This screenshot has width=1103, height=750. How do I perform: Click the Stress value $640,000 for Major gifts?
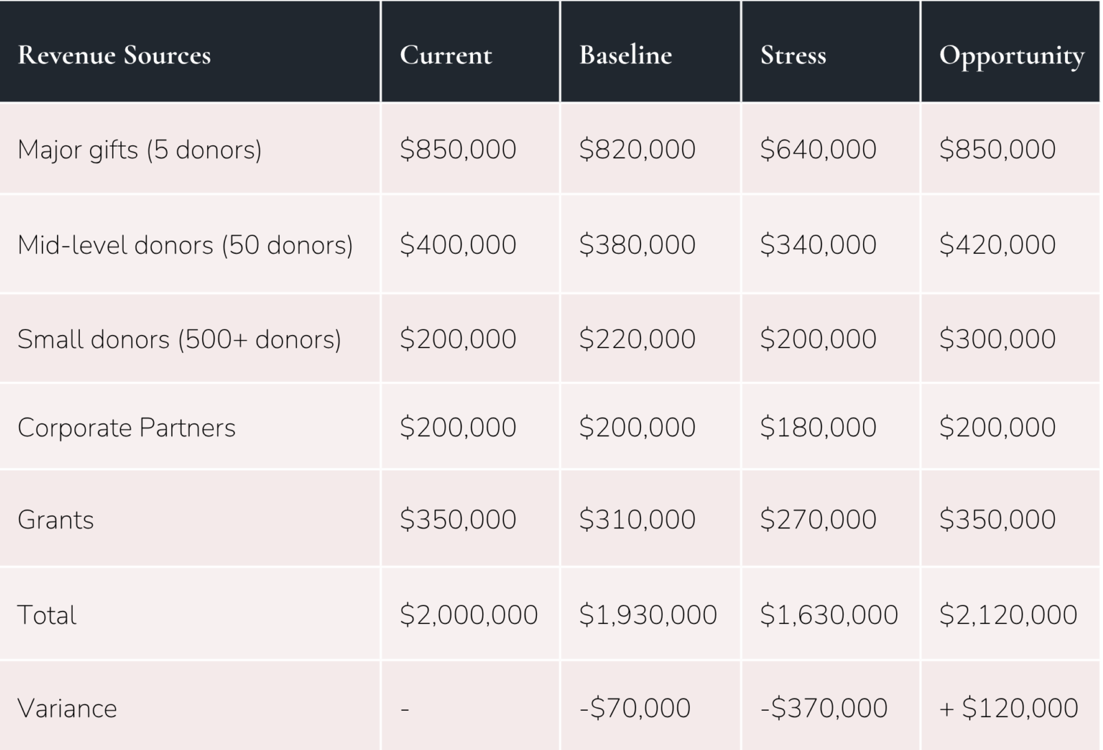[x=818, y=149]
